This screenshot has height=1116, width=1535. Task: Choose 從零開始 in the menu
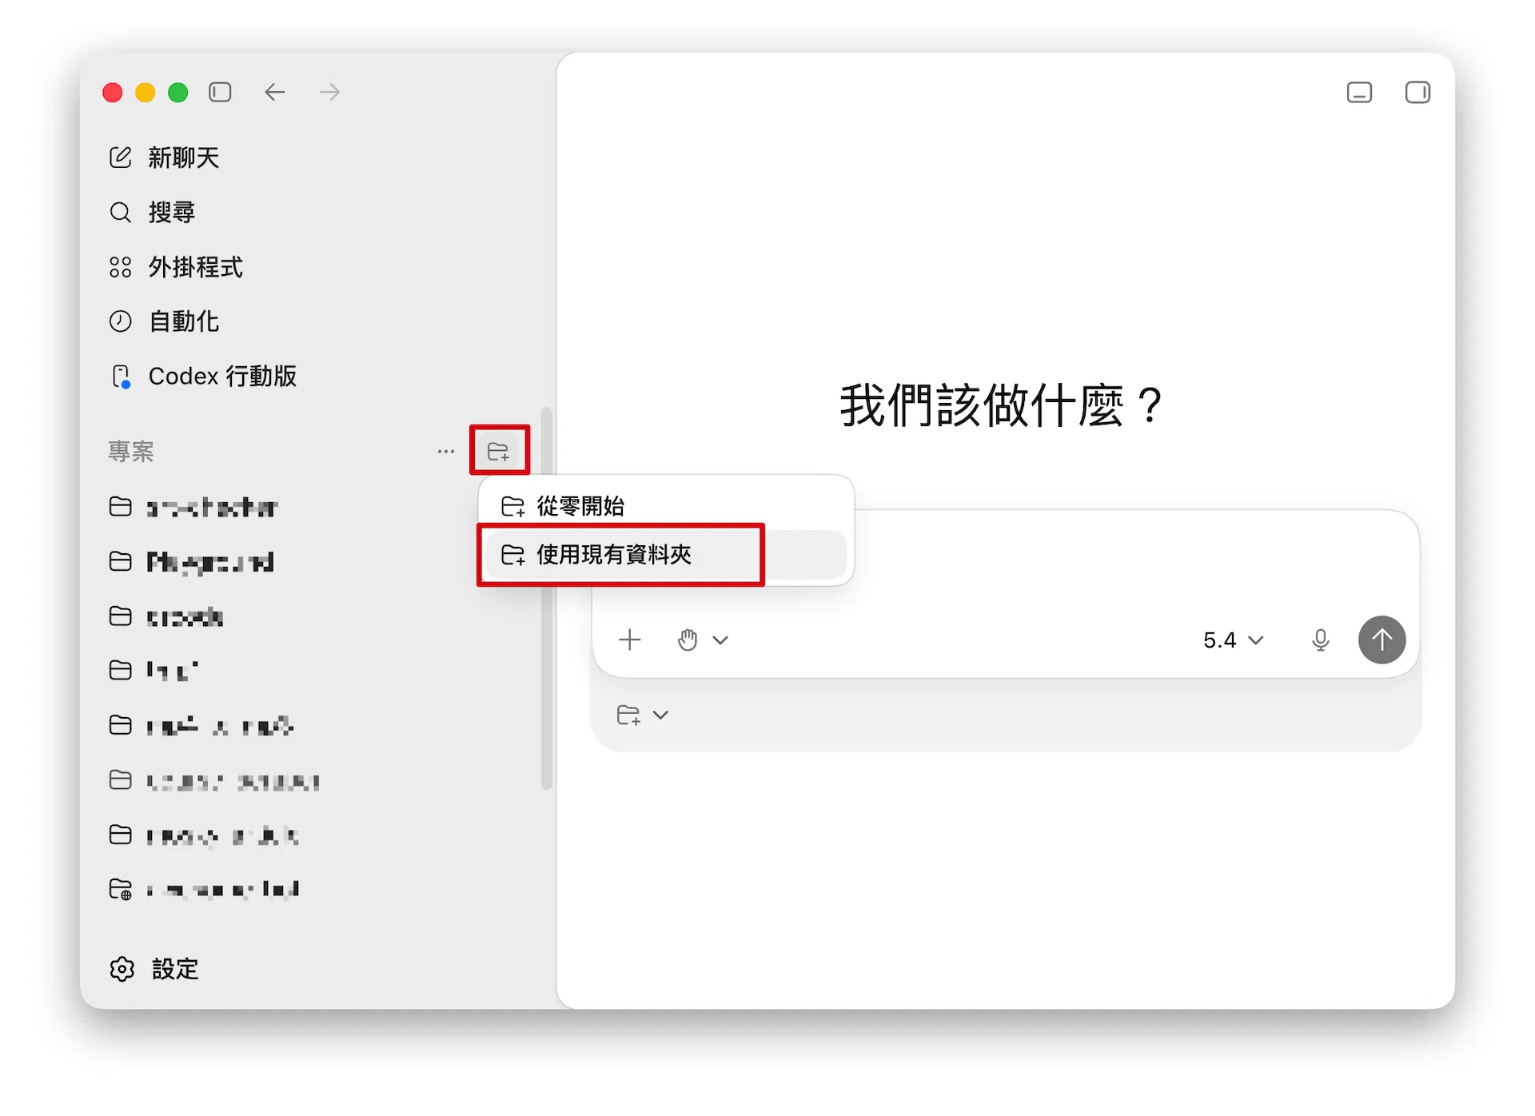[666, 506]
